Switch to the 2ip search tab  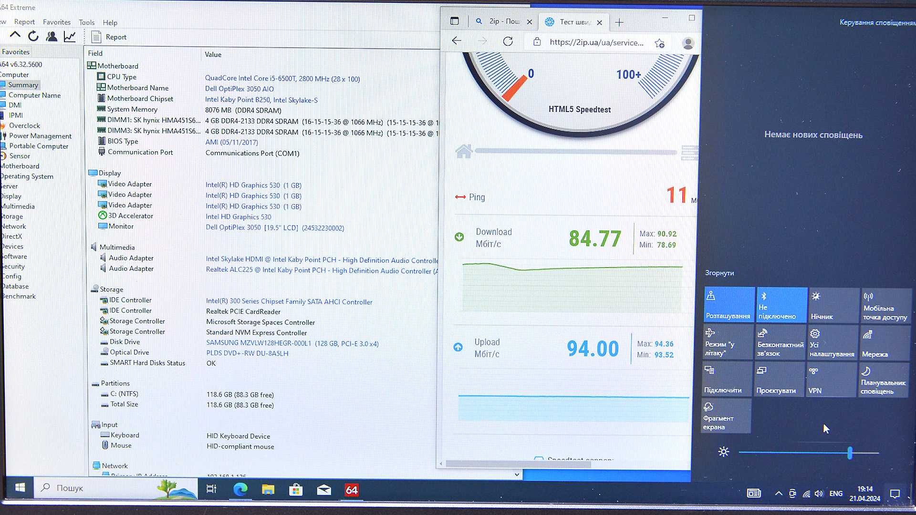pyautogui.click(x=503, y=21)
